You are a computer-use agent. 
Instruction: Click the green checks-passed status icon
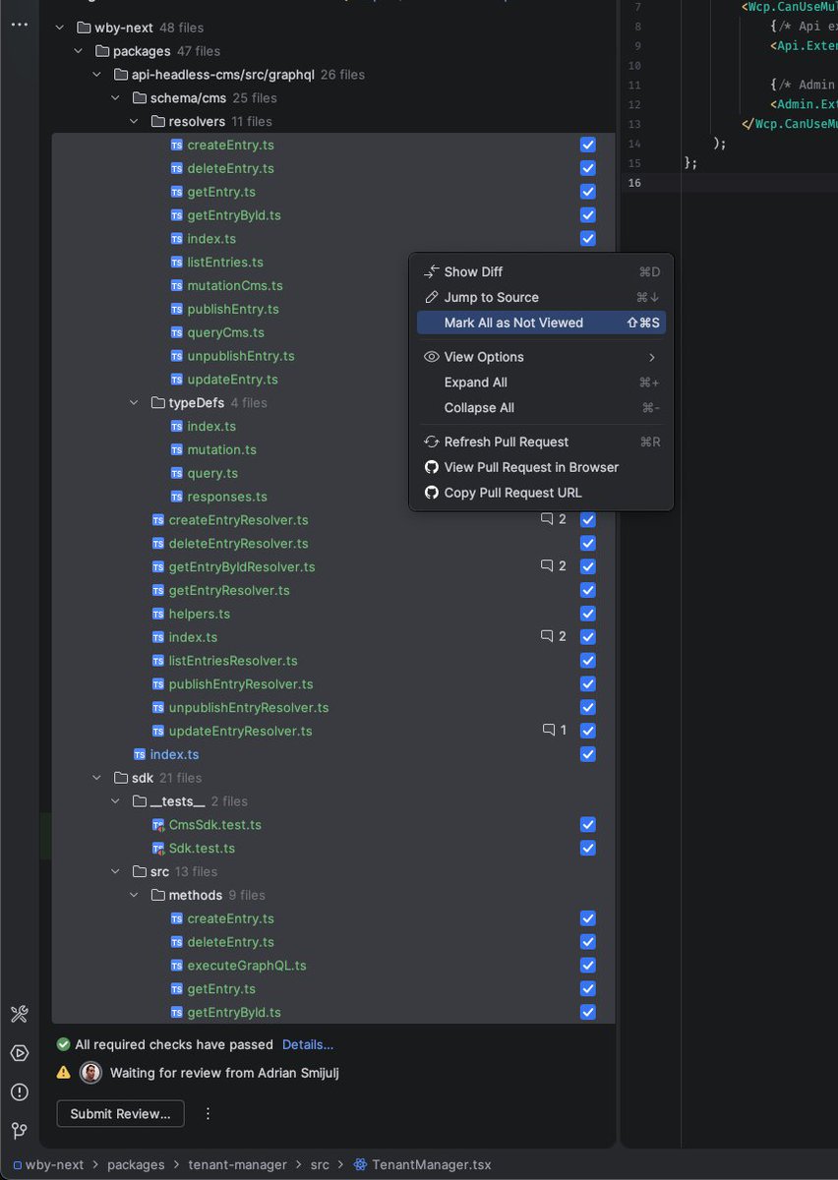point(64,1044)
